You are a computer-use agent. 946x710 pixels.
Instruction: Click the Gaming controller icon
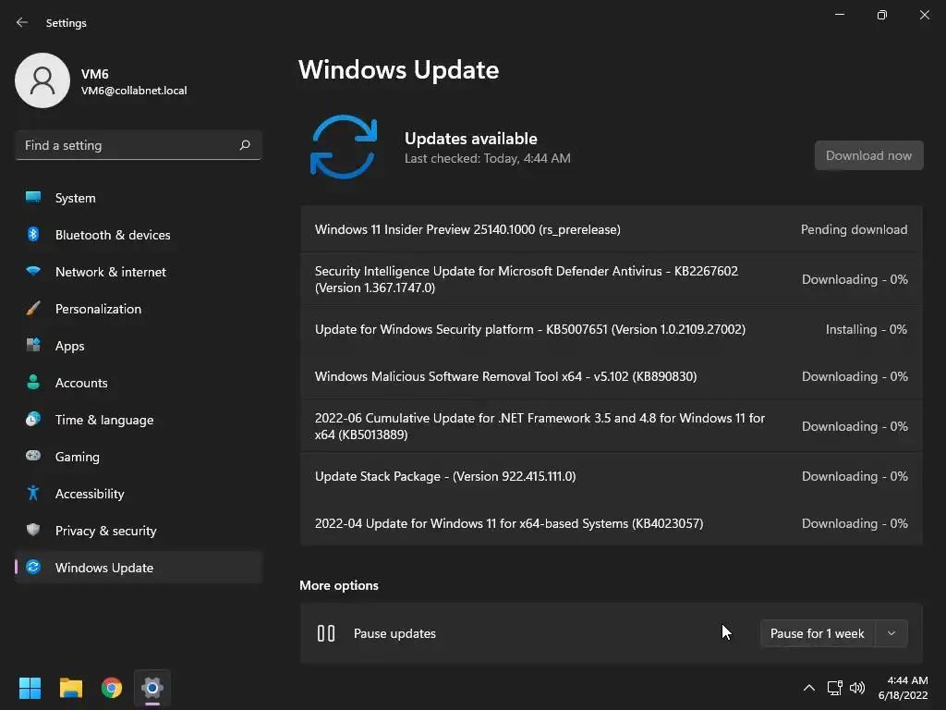pos(33,456)
